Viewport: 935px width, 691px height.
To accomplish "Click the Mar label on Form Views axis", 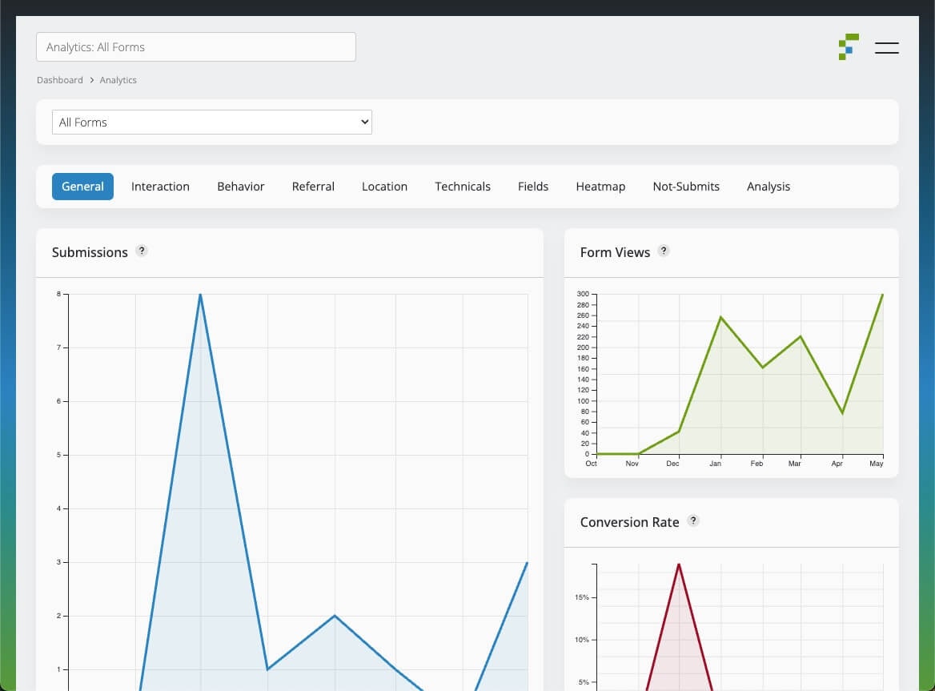I will (794, 464).
